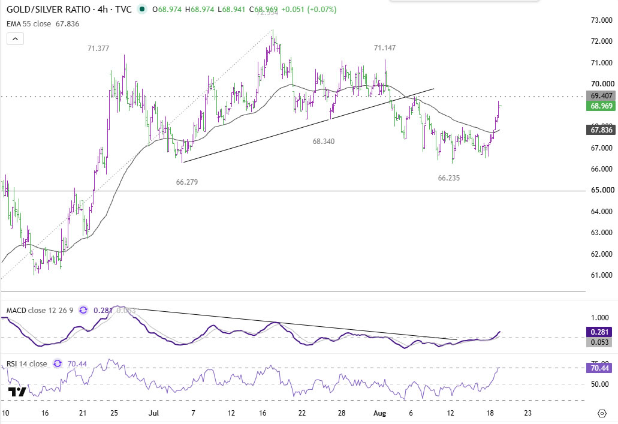Click the 71.147 swing high annotation
This screenshot has height=424, width=618.
[385, 48]
